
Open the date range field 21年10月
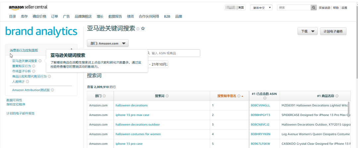(x=158, y=64)
